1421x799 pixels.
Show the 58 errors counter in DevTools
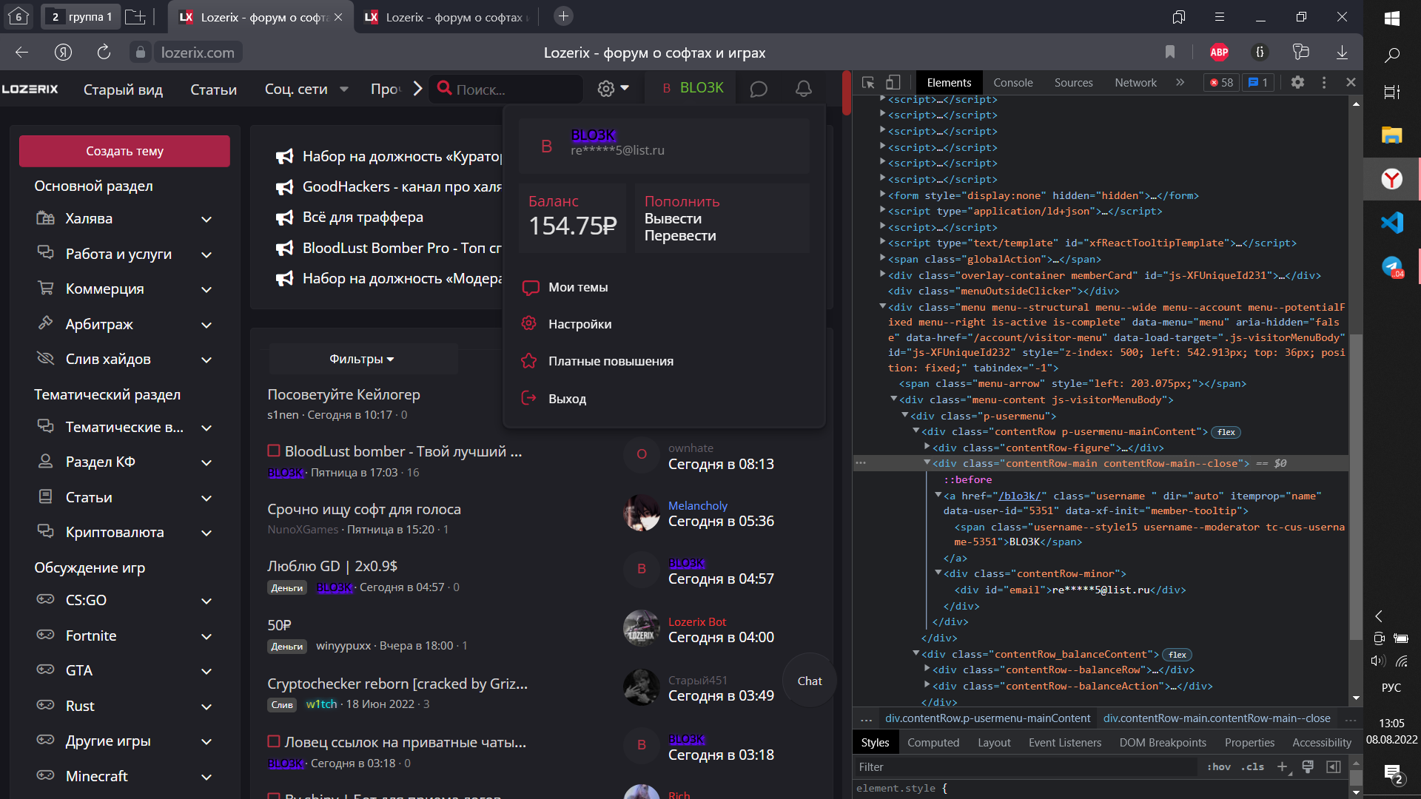1221,83
